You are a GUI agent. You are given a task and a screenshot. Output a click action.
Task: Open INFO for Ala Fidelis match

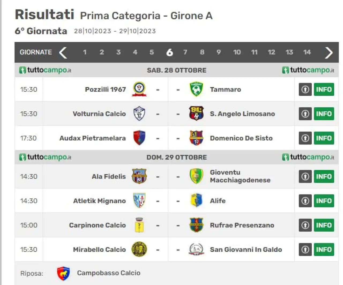(x=324, y=176)
